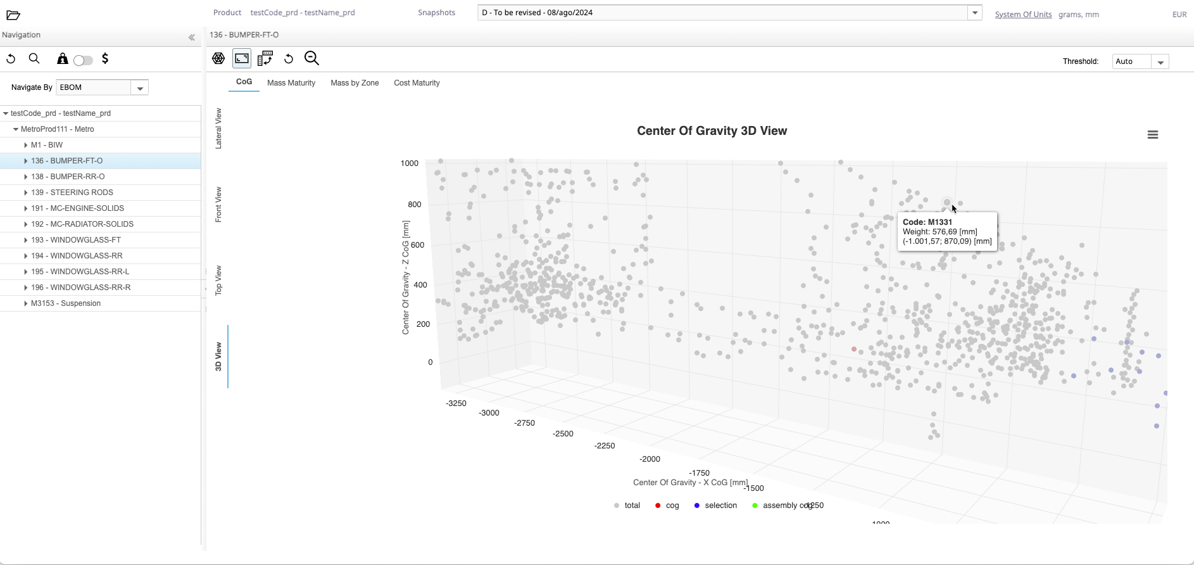Select the Top View side tab
This screenshot has width=1194, height=565.
point(218,280)
